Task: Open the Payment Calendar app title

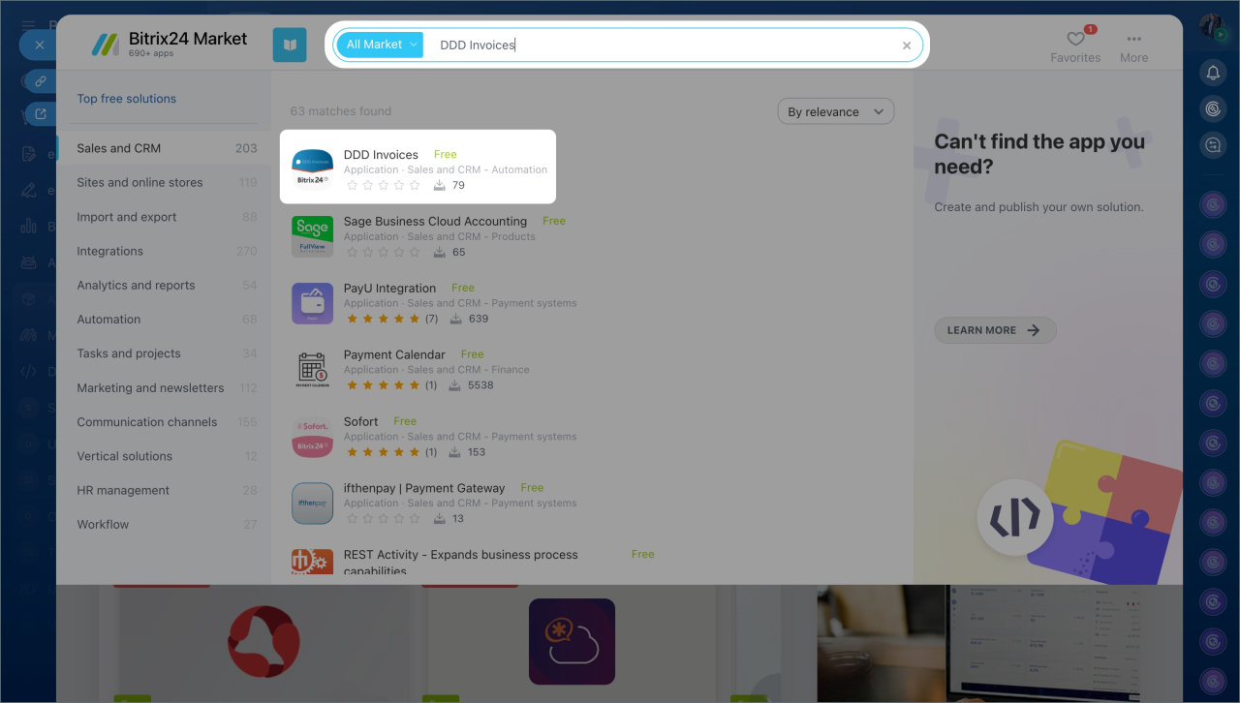Action: pos(394,354)
